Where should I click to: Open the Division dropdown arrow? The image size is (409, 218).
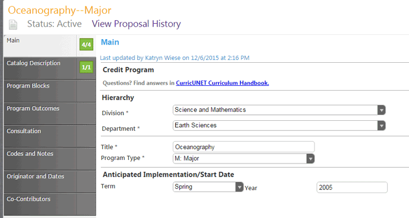(381, 110)
